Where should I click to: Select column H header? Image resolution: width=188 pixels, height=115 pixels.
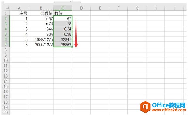click(x=155, y=8)
